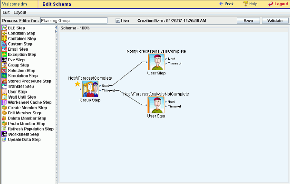Viewport: 290px width, 184px height.
Task: Select the Transfer Step icon
Action: (4, 86)
